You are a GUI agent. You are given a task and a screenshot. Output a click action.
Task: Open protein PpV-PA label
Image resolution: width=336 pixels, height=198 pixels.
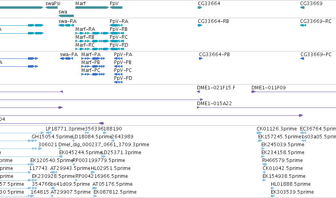(x=123, y=55)
